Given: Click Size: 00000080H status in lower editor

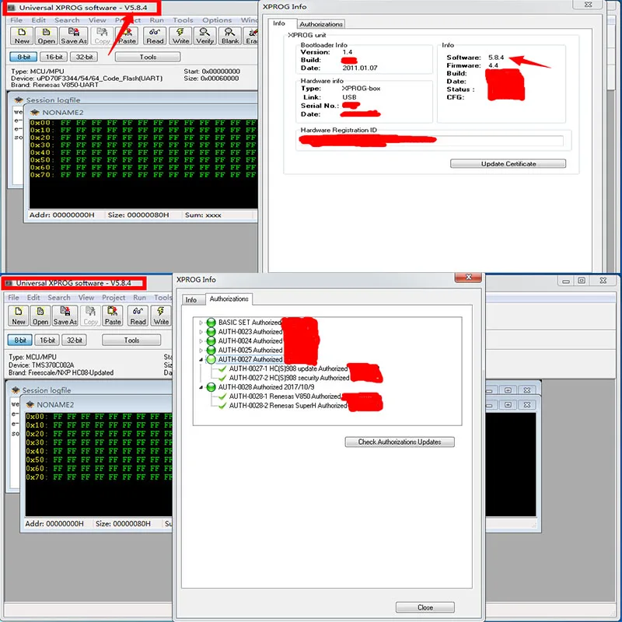Looking at the screenshot, I should pos(123,523).
